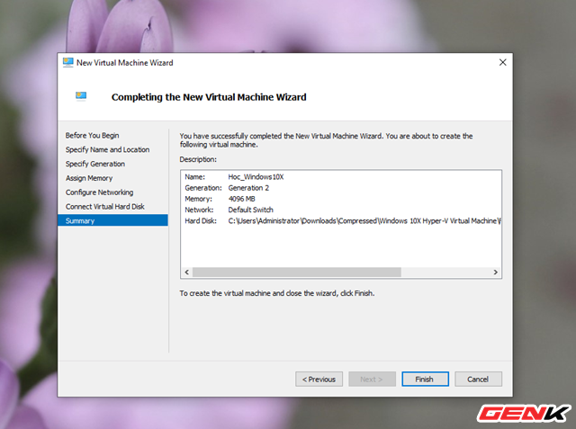Open the Before You Begin step
The height and width of the screenshot is (429, 576).
(92, 136)
